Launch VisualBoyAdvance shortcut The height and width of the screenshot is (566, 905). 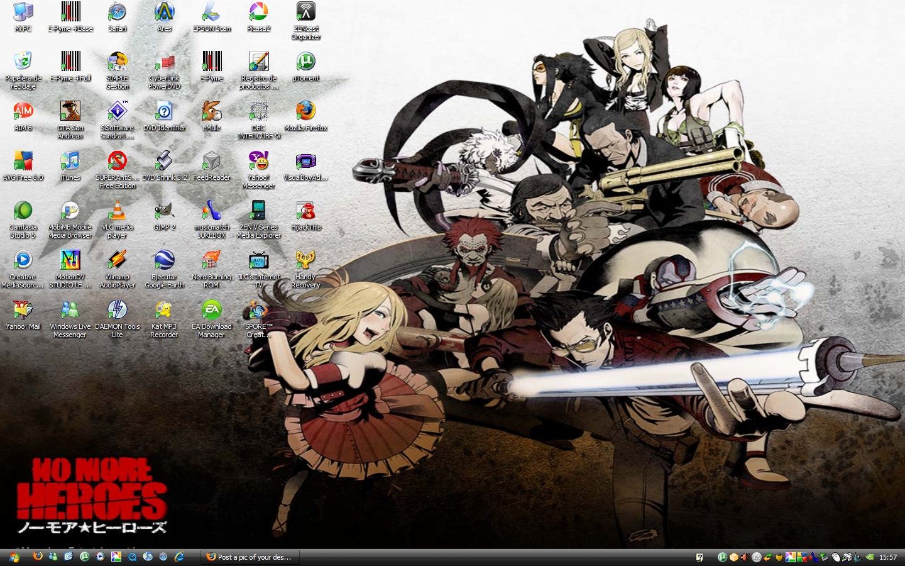point(306,166)
